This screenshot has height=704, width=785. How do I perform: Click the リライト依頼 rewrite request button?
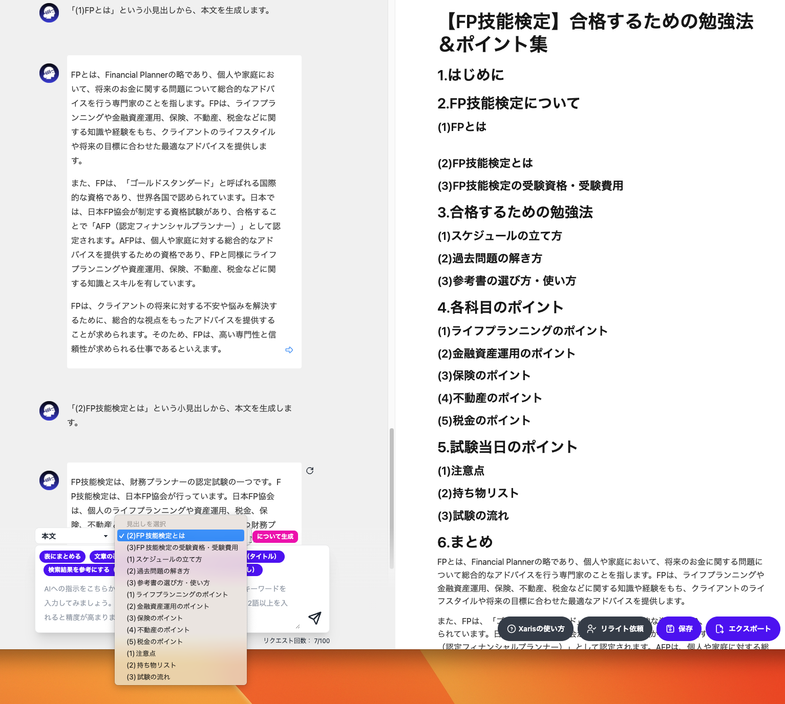[615, 629]
